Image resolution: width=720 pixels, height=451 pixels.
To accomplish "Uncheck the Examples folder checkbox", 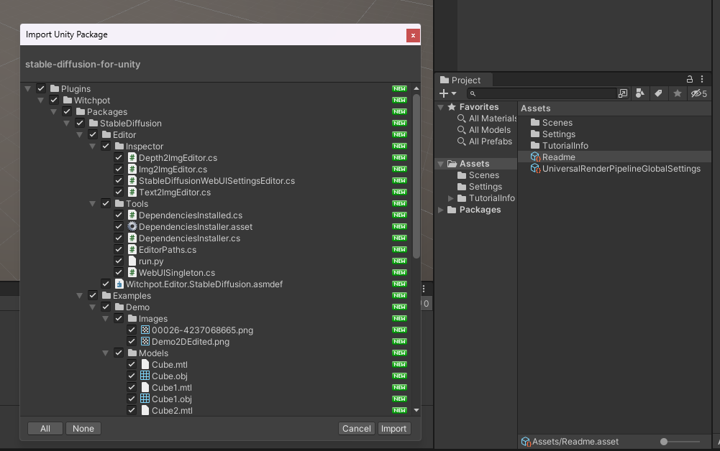I will click(x=93, y=296).
